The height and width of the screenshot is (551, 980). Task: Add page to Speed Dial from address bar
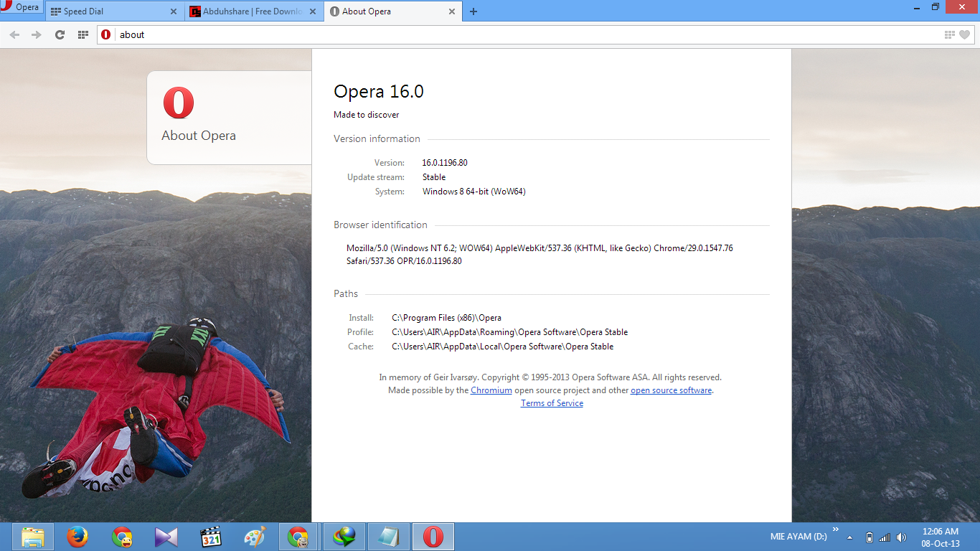950,34
